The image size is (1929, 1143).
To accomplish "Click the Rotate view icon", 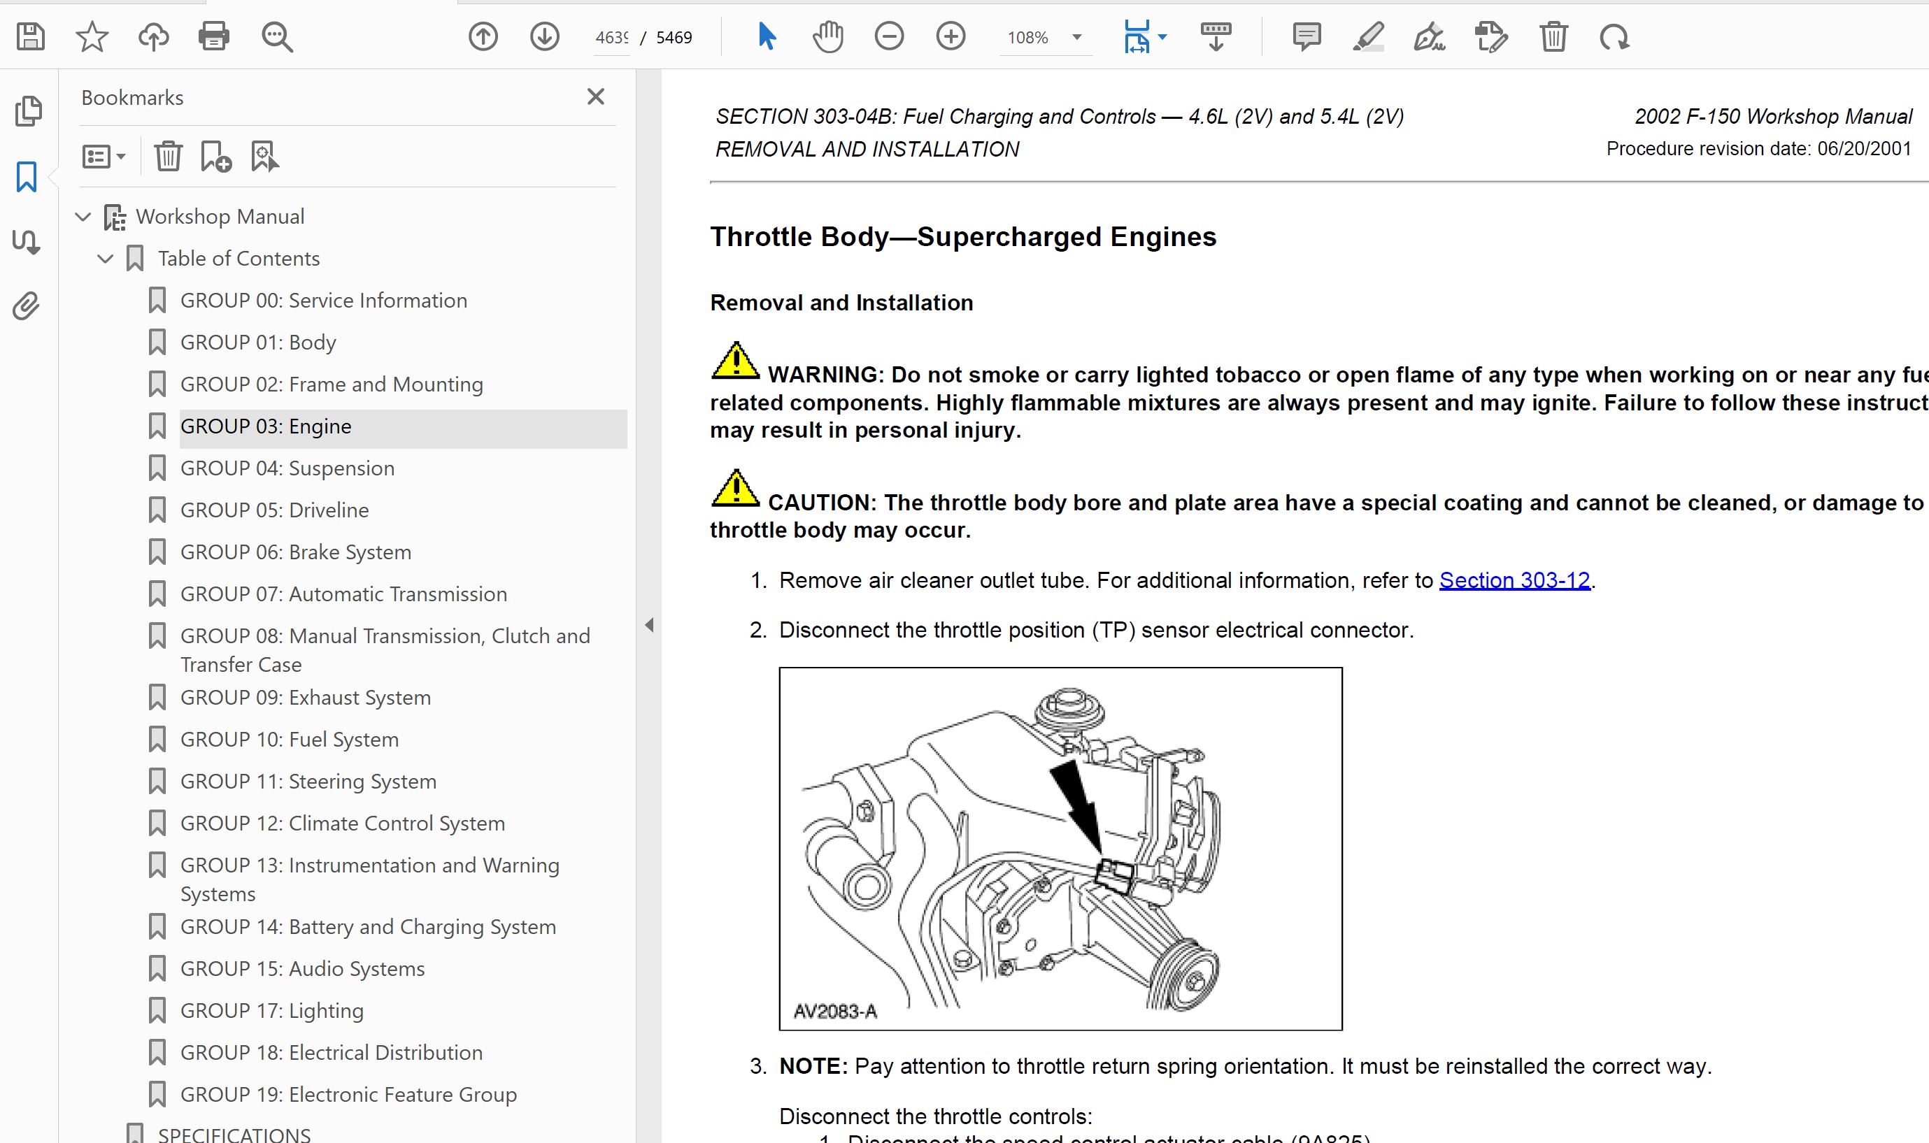I will (1614, 37).
